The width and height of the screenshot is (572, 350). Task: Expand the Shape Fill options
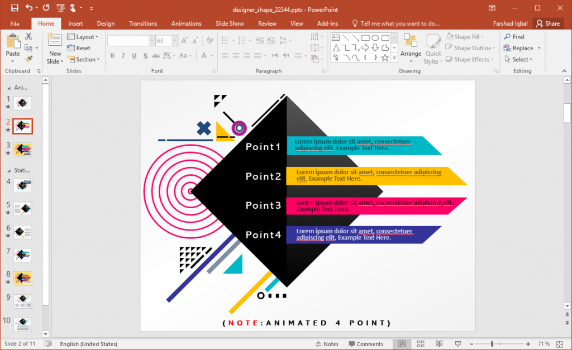pos(467,36)
